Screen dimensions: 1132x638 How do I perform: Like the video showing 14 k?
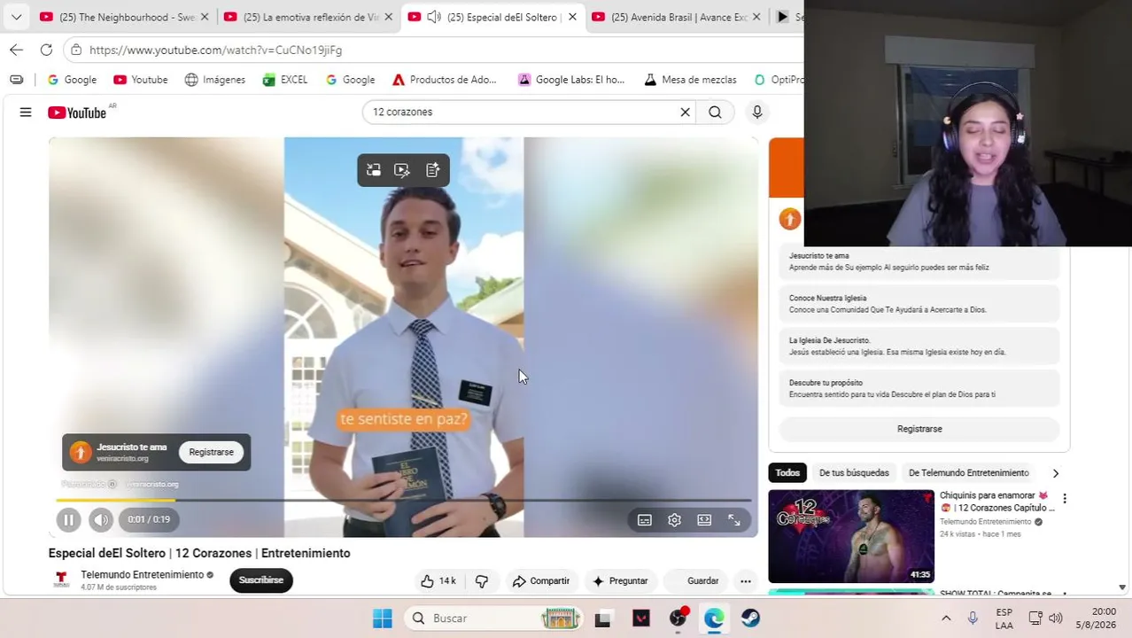click(438, 581)
